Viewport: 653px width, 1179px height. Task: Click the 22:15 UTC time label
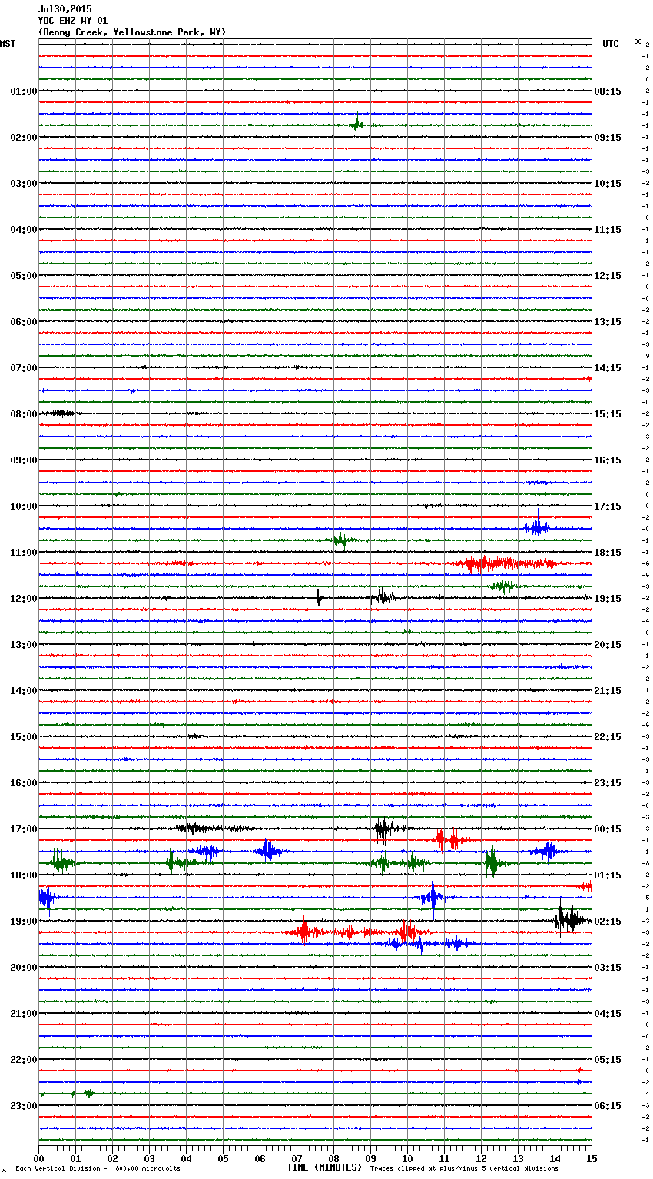(608, 737)
